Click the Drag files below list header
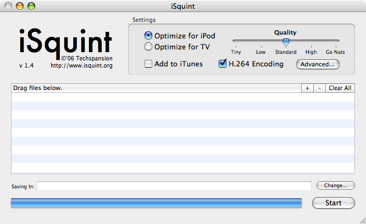The image size is (366, 224). coord(156,88)
